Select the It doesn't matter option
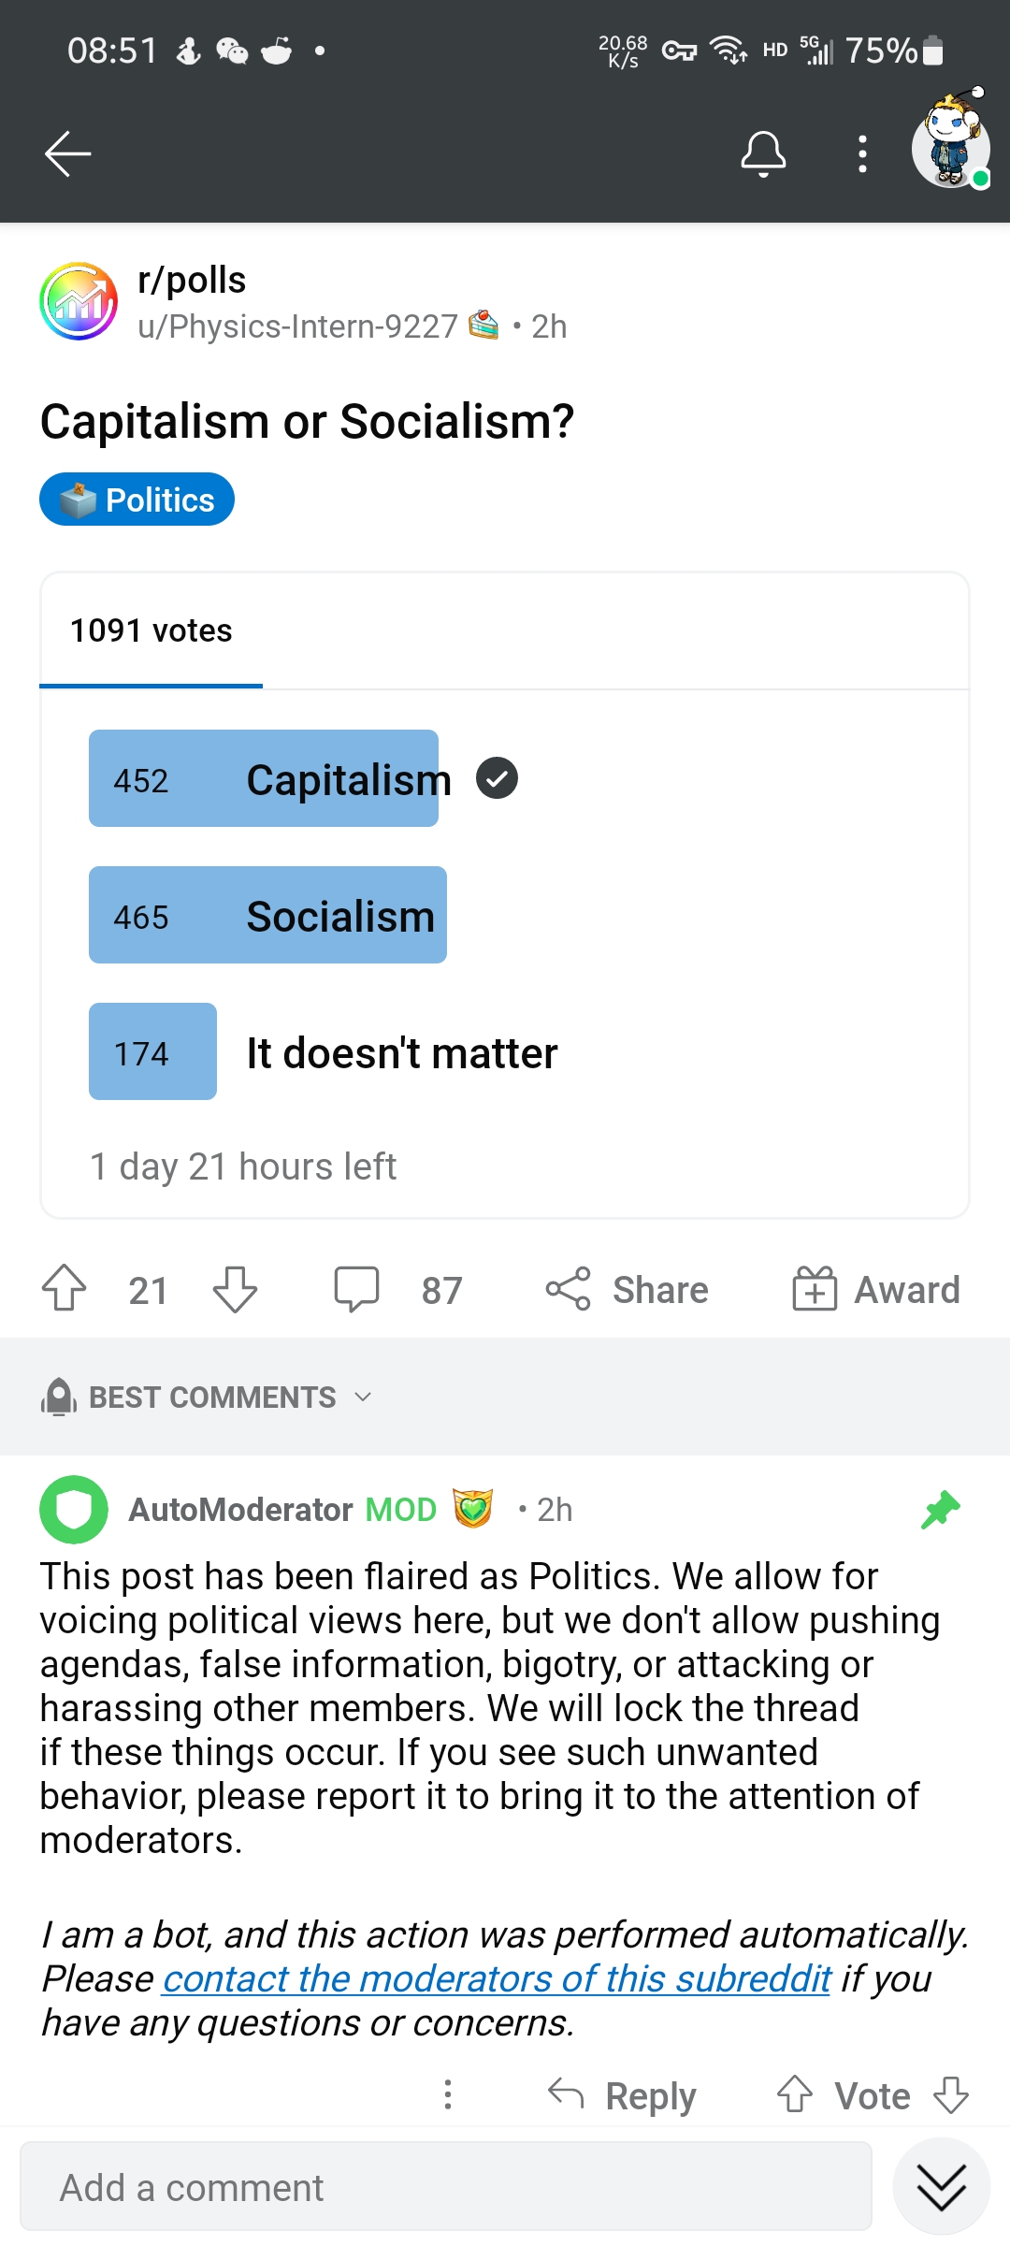 [x=324, y=1051]
